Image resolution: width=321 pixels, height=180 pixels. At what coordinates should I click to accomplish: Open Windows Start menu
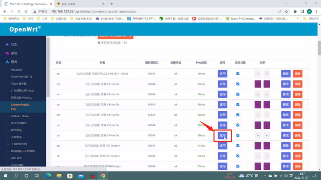(5, 176)
